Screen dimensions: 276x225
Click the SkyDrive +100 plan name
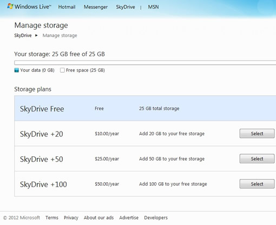click(x=43, y=184)
